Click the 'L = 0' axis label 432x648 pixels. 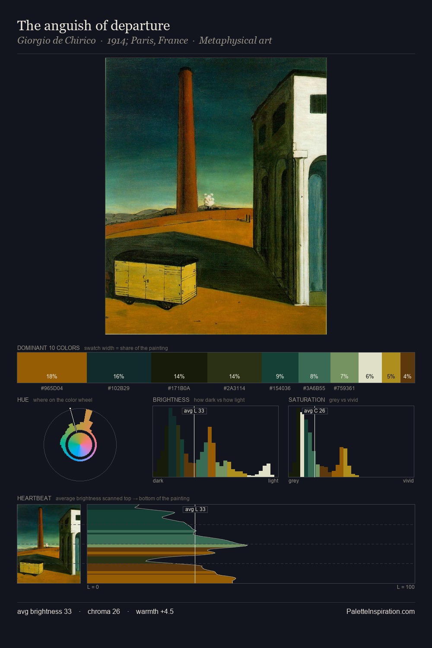(93, 587)
